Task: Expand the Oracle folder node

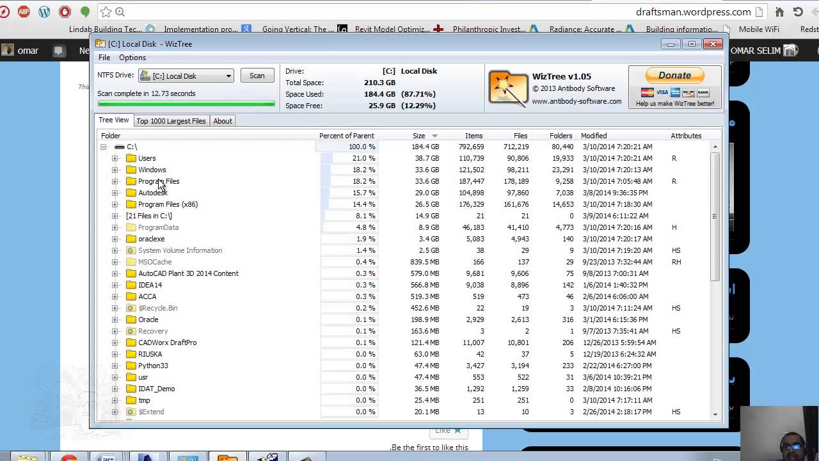Action: click(x=115, y=319)
